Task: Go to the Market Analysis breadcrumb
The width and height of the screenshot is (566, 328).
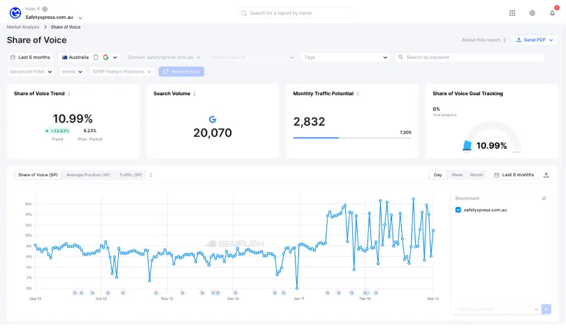Action: pos(23,27)
